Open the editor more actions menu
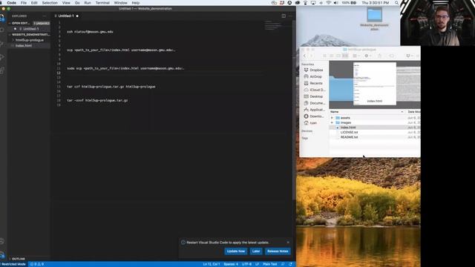The image size is (475, 267). tap(290, 16)
